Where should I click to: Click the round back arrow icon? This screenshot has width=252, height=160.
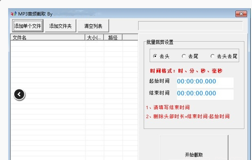point(19,94)
